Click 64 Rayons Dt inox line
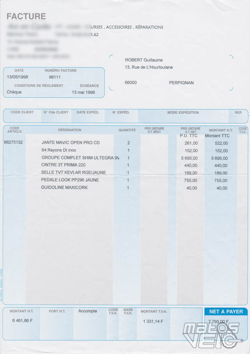Image resolution: width=250 pixels, height=354 pixels. (x=59, y=150)
